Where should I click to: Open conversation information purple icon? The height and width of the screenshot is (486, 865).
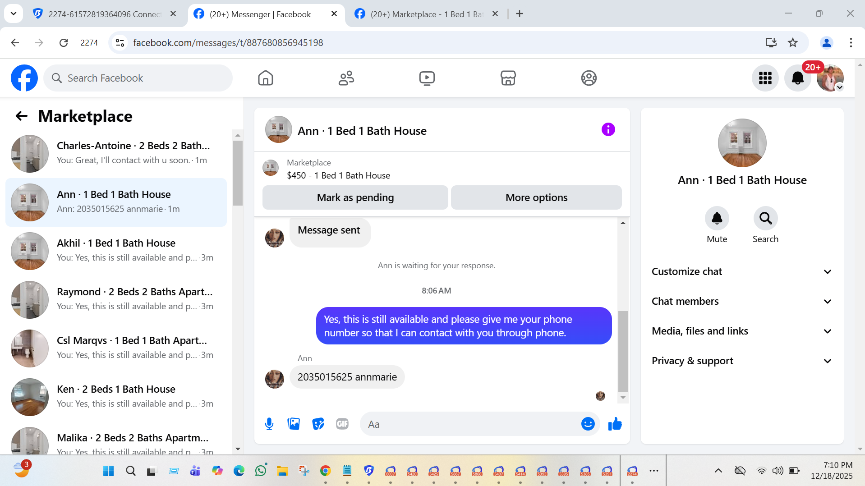[x=608, y=130]
